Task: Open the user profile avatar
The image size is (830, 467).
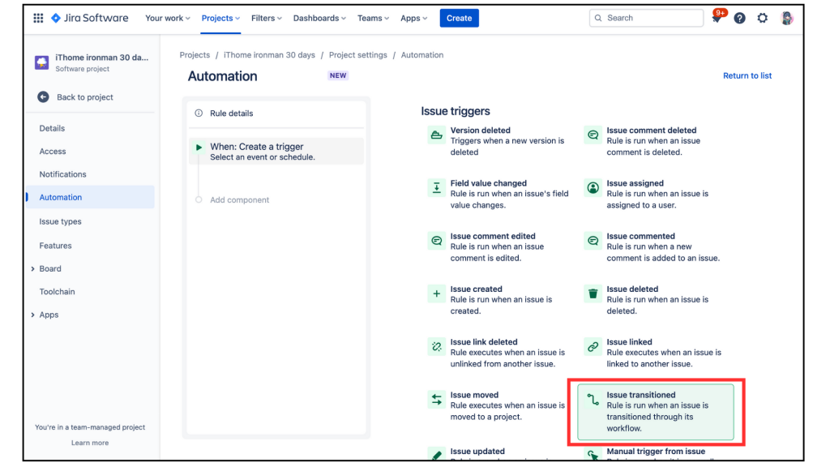Action: pyautogui.click(x=786, y=18)
